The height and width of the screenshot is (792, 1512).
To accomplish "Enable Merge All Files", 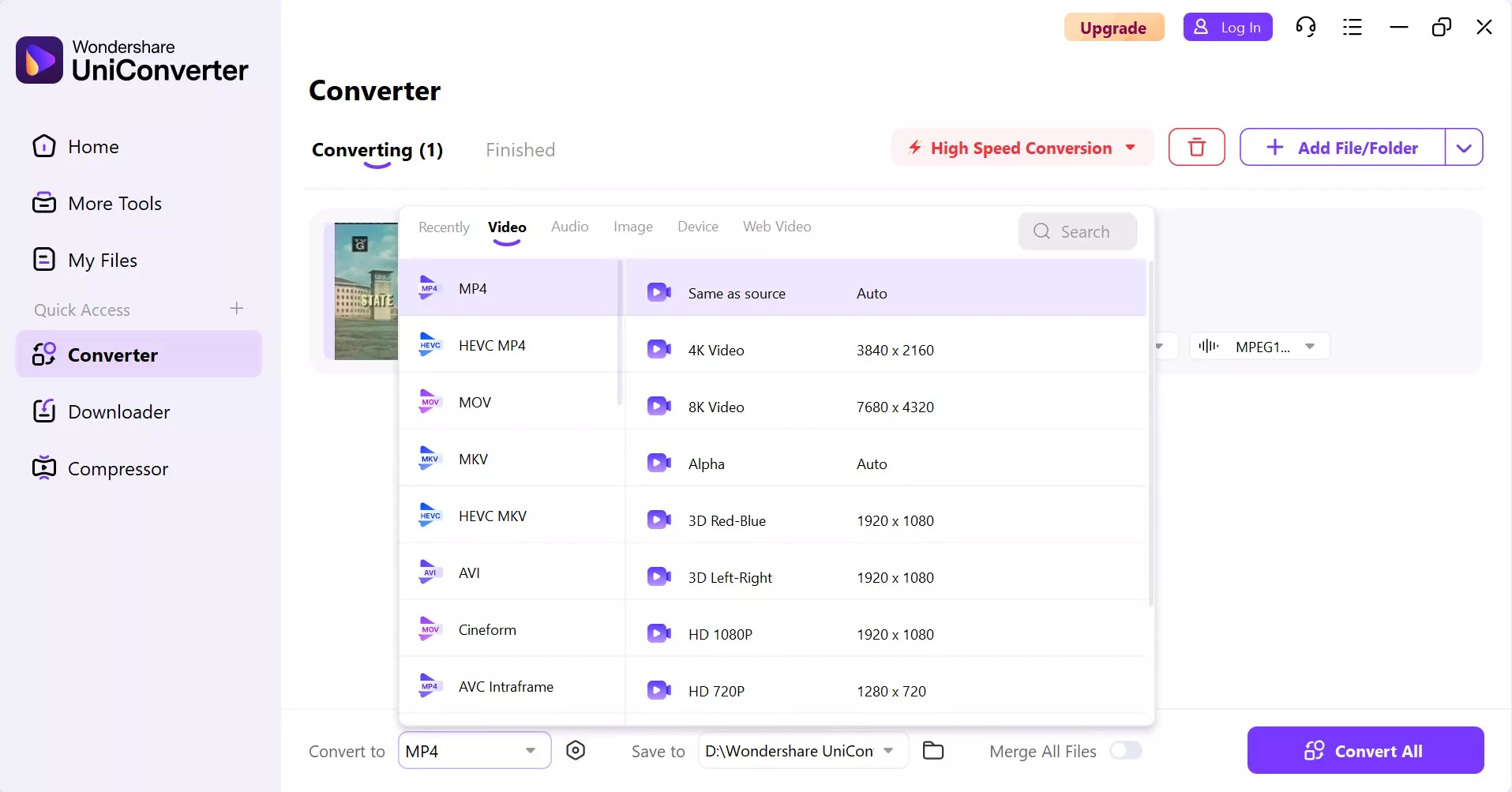I will click(1126, 750).
